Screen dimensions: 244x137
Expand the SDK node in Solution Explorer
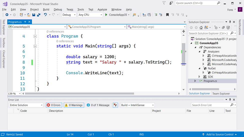(199, 77)
